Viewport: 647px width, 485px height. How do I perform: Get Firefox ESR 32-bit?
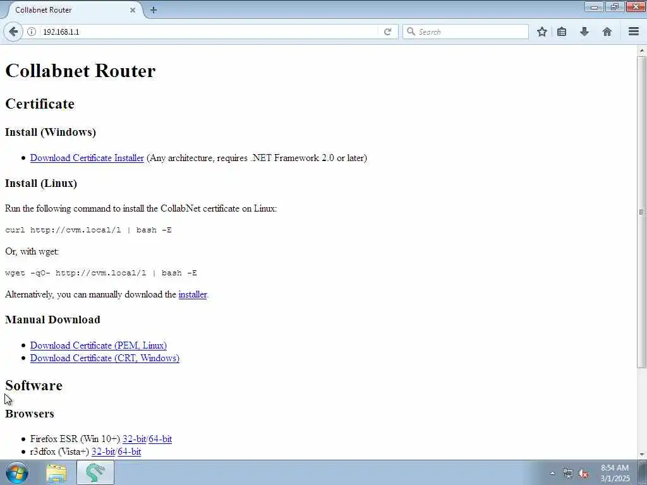(x=134, y=439)
